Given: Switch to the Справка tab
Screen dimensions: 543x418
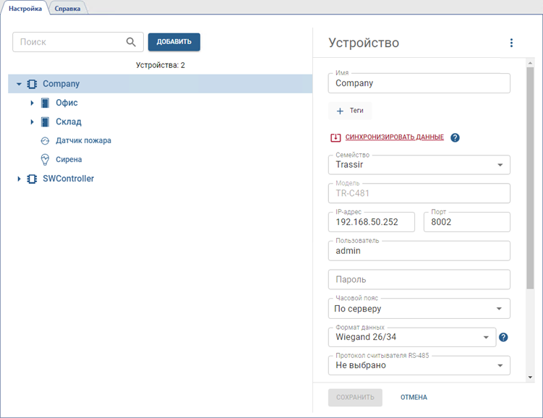Looking at the screenshot, I should (x=67, y=9).
